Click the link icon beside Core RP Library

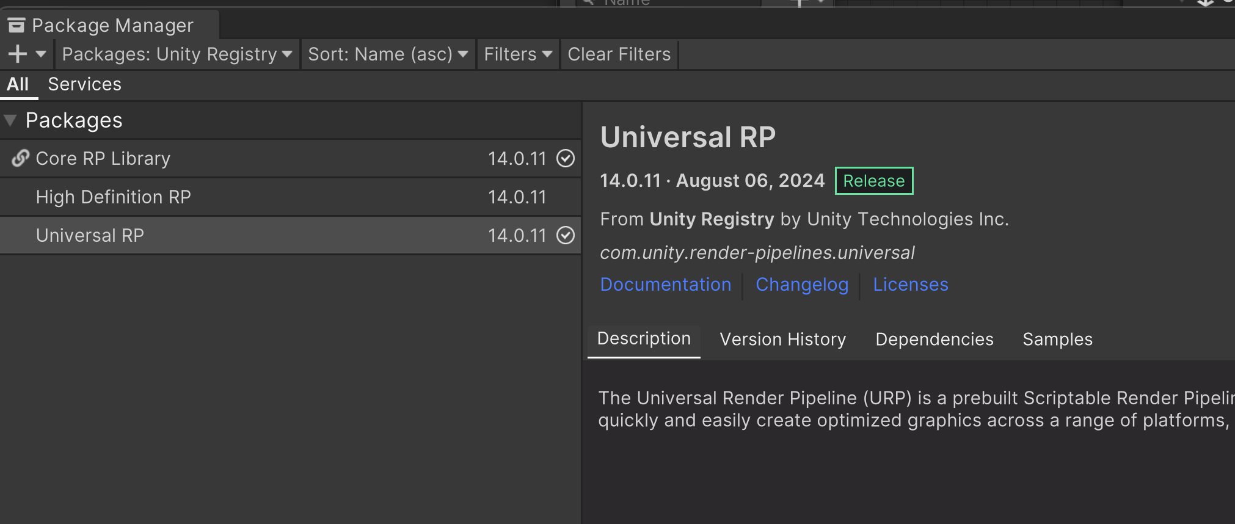(x=20, y=158)
